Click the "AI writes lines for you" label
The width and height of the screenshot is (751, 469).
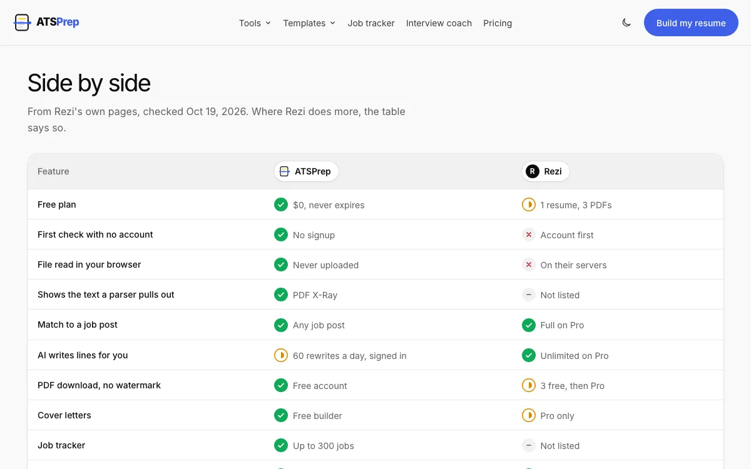point(83,355)
